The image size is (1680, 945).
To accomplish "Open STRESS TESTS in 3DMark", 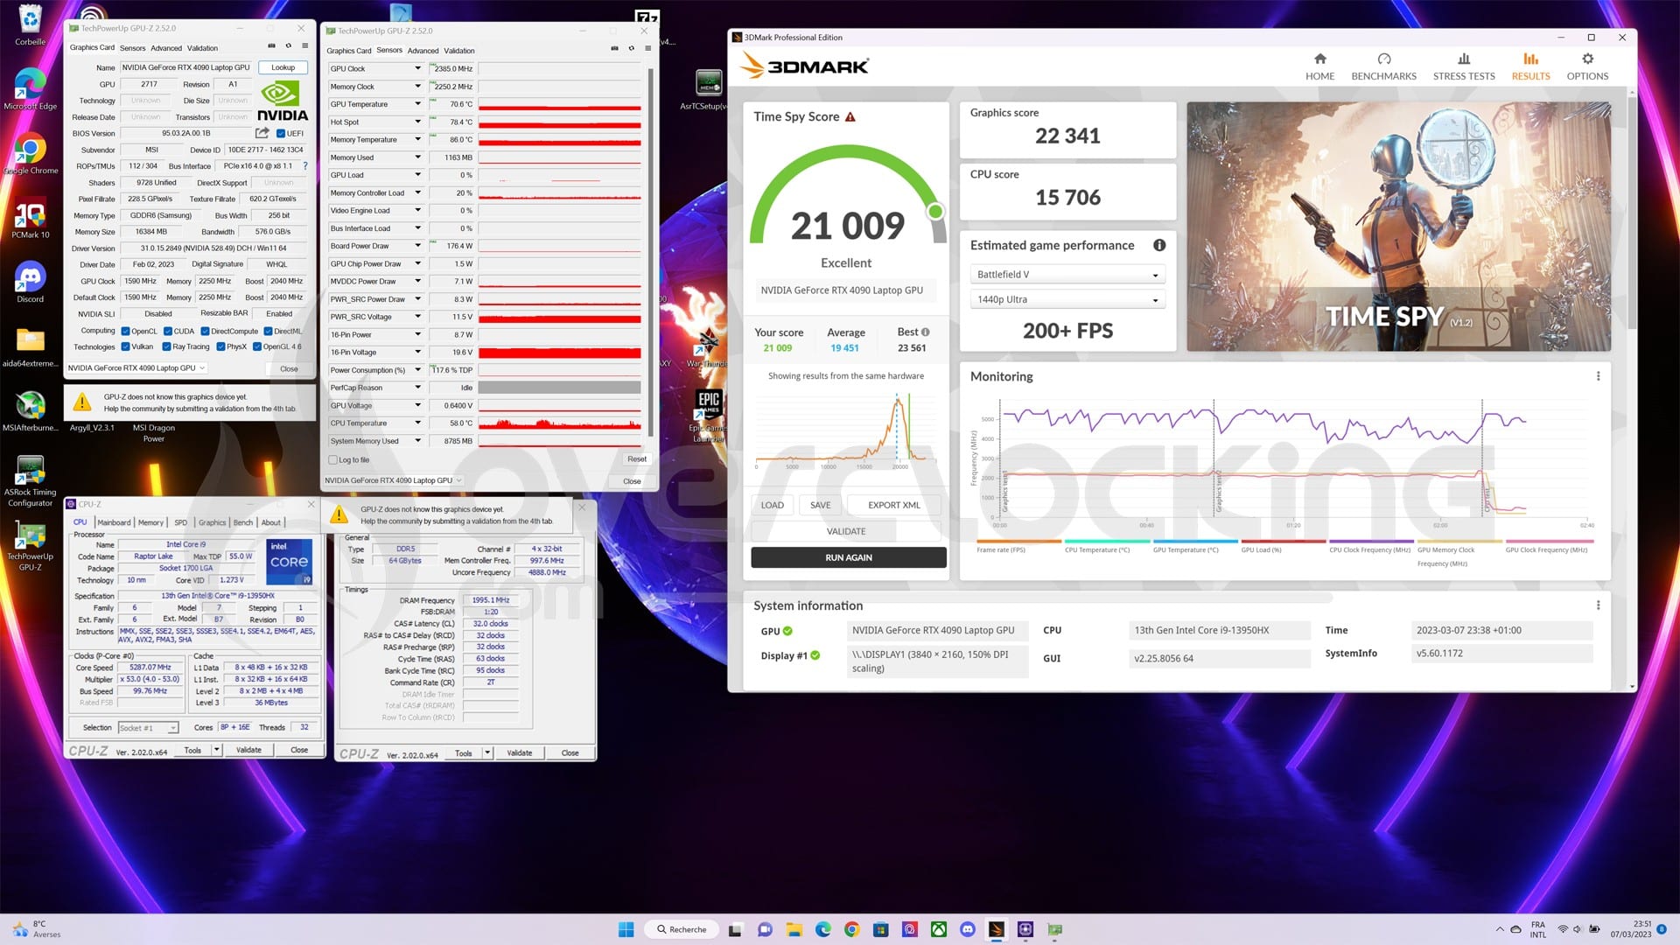I will point(1464,66).
